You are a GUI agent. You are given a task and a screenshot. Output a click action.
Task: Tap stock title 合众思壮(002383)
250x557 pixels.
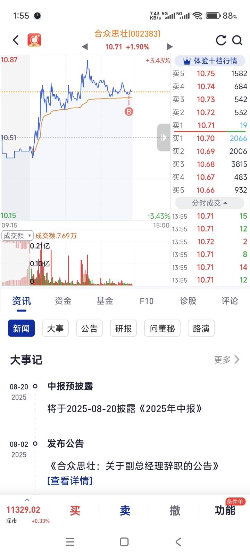[127, 34]
